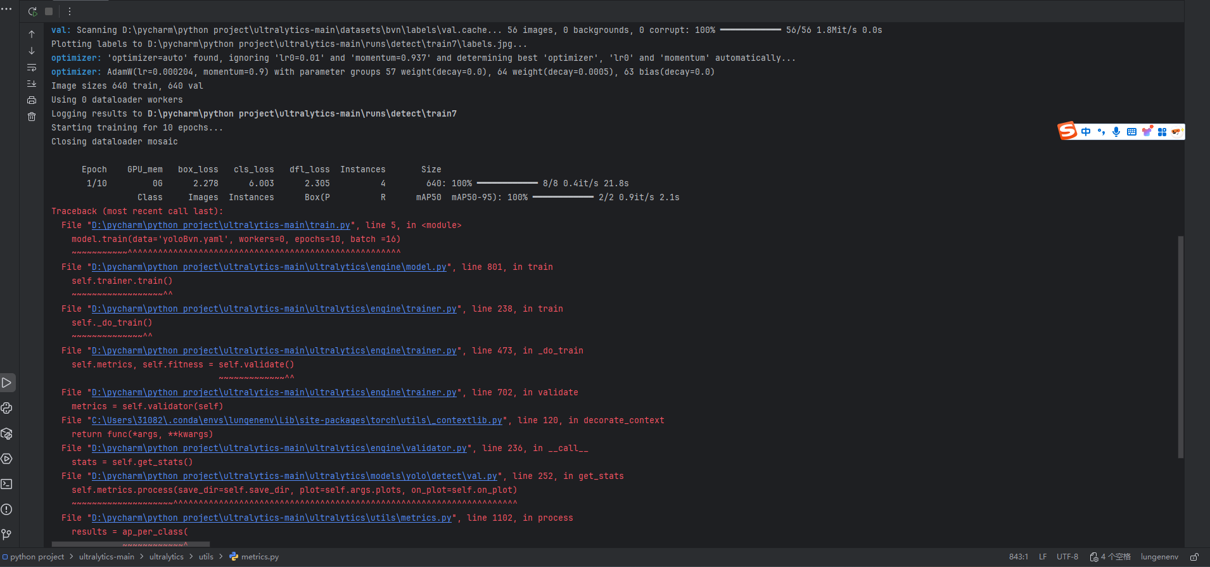Image resolution: width=1210 pixels, height=567 pixels.
Task: Open go-to-line via 843:1 indicator
Action: coord(1019,557)
